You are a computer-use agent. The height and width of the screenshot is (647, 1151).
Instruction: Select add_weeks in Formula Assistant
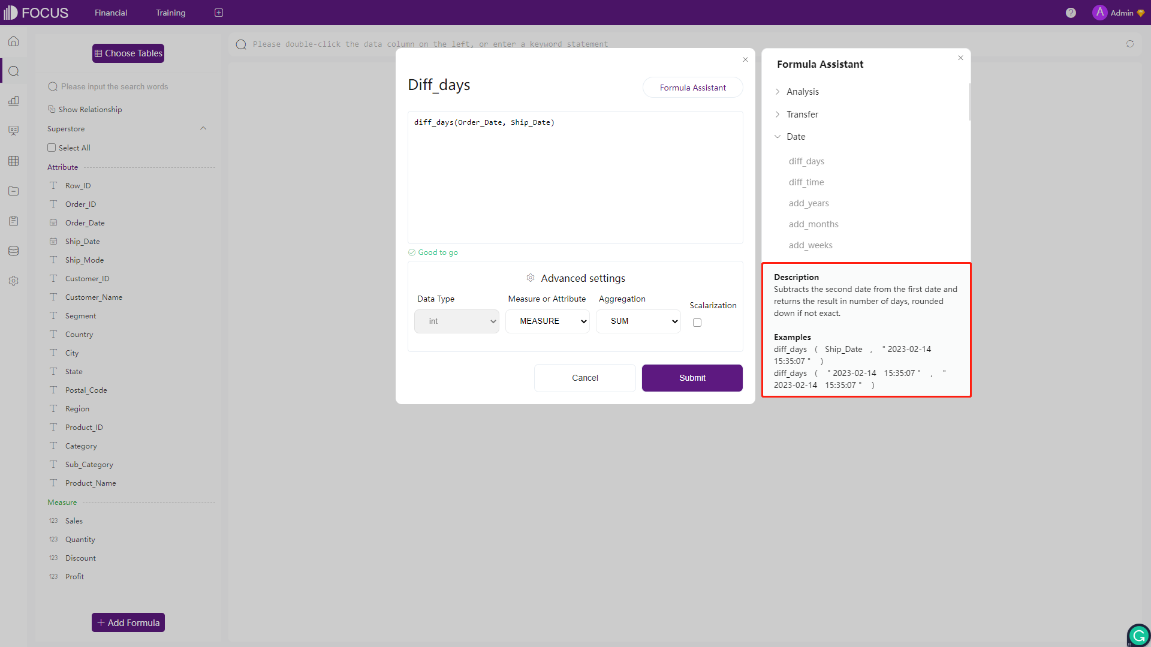click(x=810, y=245)
